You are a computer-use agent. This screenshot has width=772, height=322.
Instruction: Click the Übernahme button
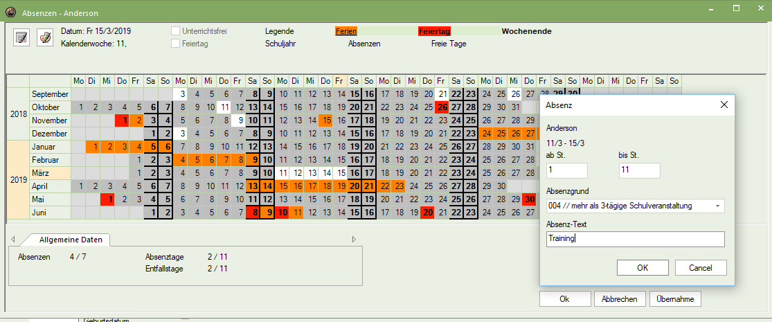(x=675, y=299)
